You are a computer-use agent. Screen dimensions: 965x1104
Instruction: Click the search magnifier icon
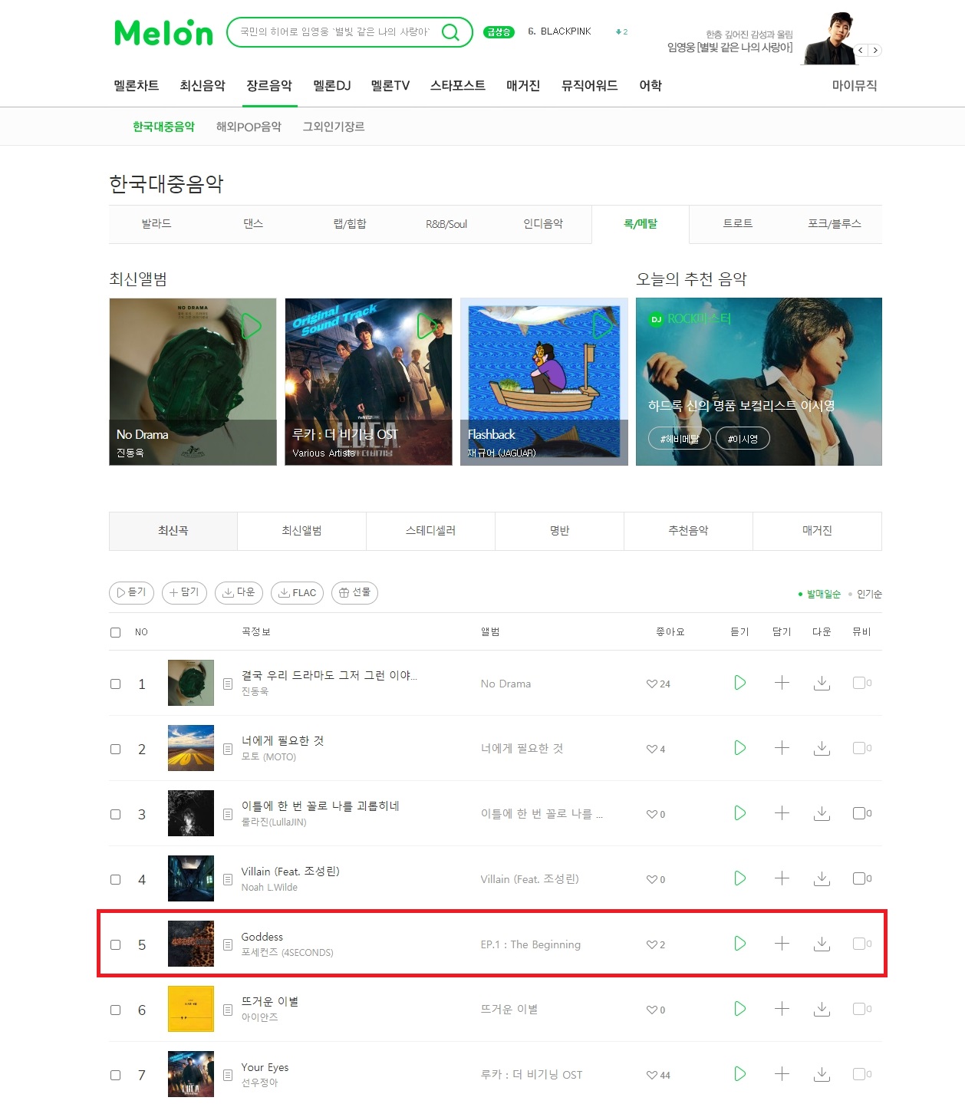tap(450, 32)
